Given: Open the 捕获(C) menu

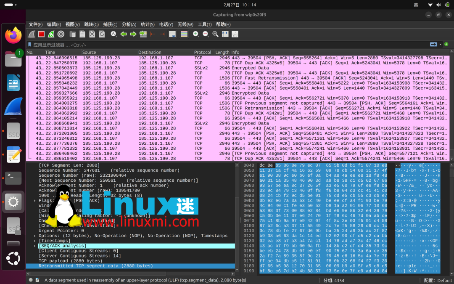Looking at the screenshot, I should pyautogui.click(x=110, y=24).
